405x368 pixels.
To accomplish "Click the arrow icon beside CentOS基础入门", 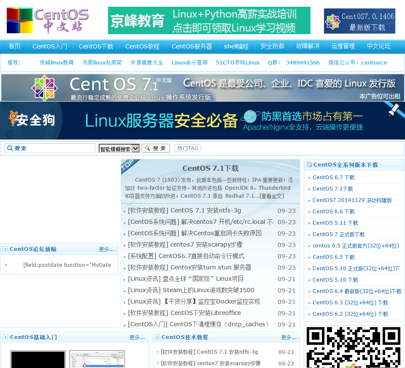I will click(x=5, y=337).
